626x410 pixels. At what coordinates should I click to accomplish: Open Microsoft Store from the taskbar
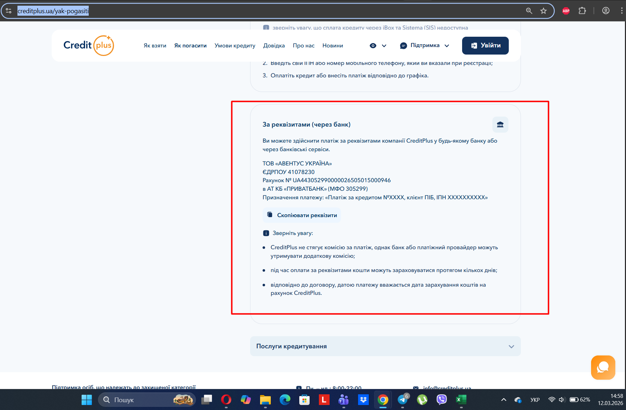(304, 400)
